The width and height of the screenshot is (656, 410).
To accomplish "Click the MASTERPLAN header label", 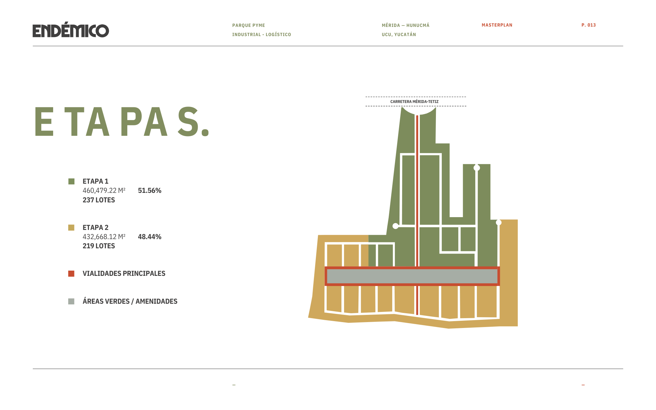I will coord(497,25).
